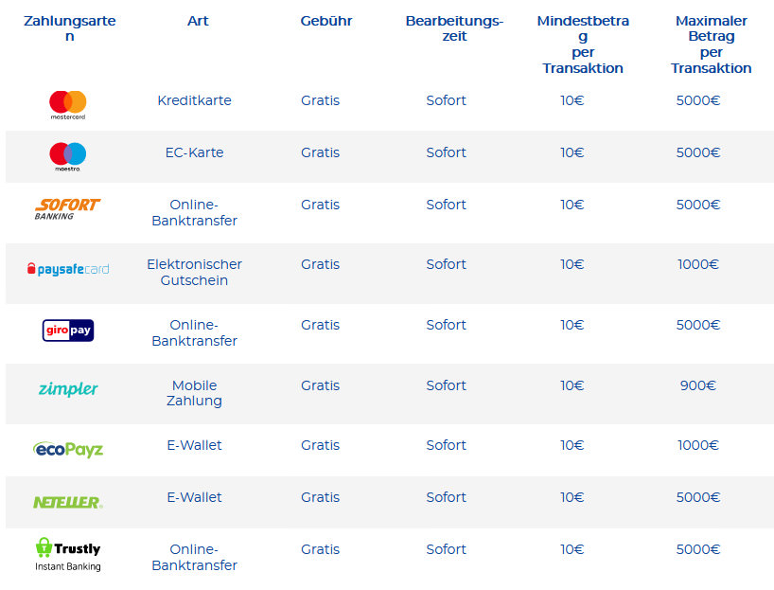774x590 pixels.
Task: Click the Bearbeitungszeit column header
Action: [x=454, y=28]
